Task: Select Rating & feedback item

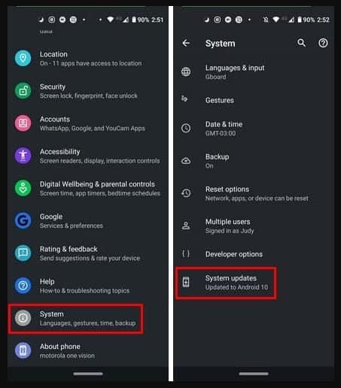Action: (88, 253)
